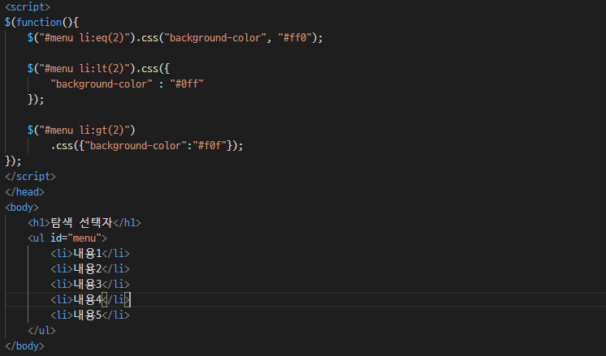The width and height of the screenshot is (606, 356).
Task: Click the "#menu li:lt(2)" selector string
Action: click(x=84, y=69)
